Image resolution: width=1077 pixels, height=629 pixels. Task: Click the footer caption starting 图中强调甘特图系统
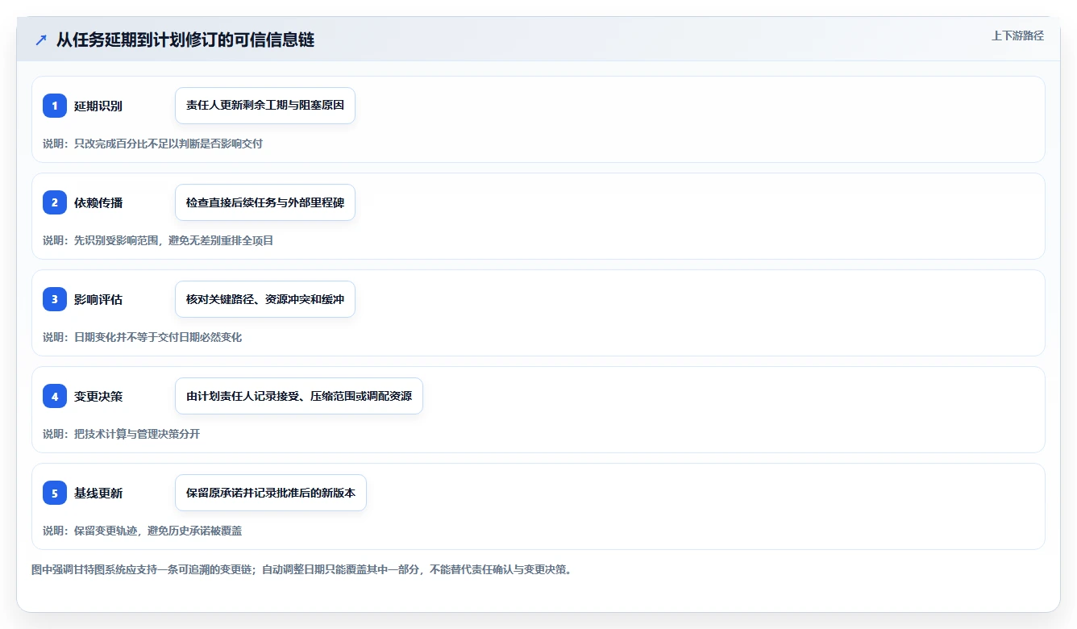point(301,569)
